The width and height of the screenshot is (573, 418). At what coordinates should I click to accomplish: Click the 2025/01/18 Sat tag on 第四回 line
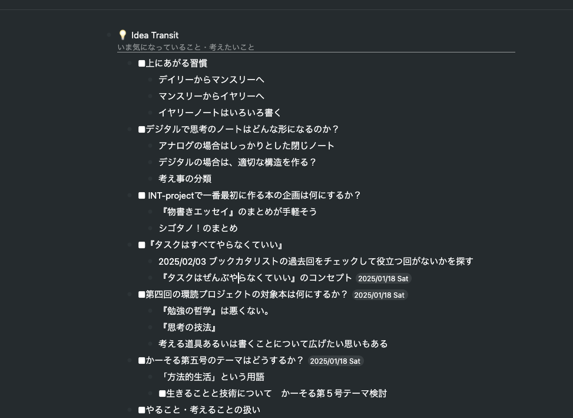click(x=379, y=295)
